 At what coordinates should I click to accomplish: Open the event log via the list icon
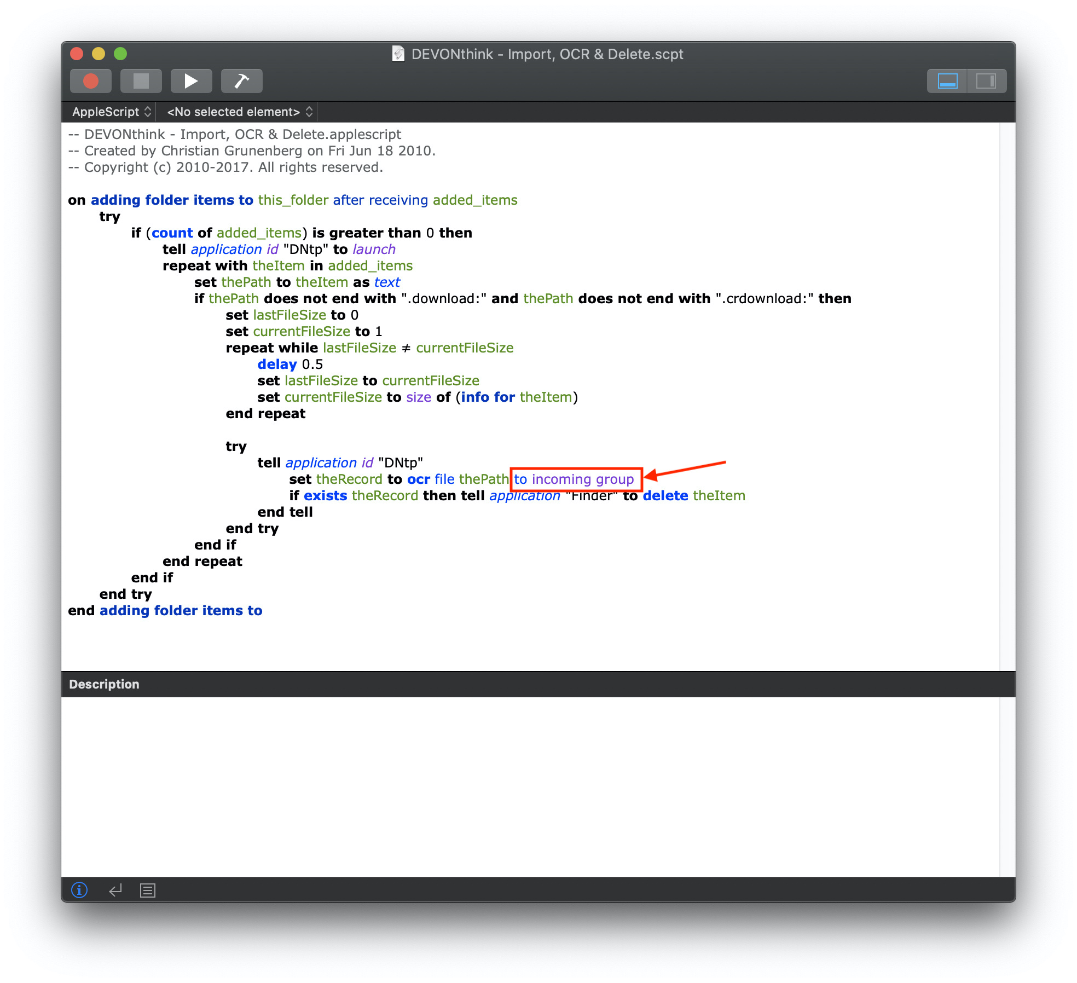(147, 891)
